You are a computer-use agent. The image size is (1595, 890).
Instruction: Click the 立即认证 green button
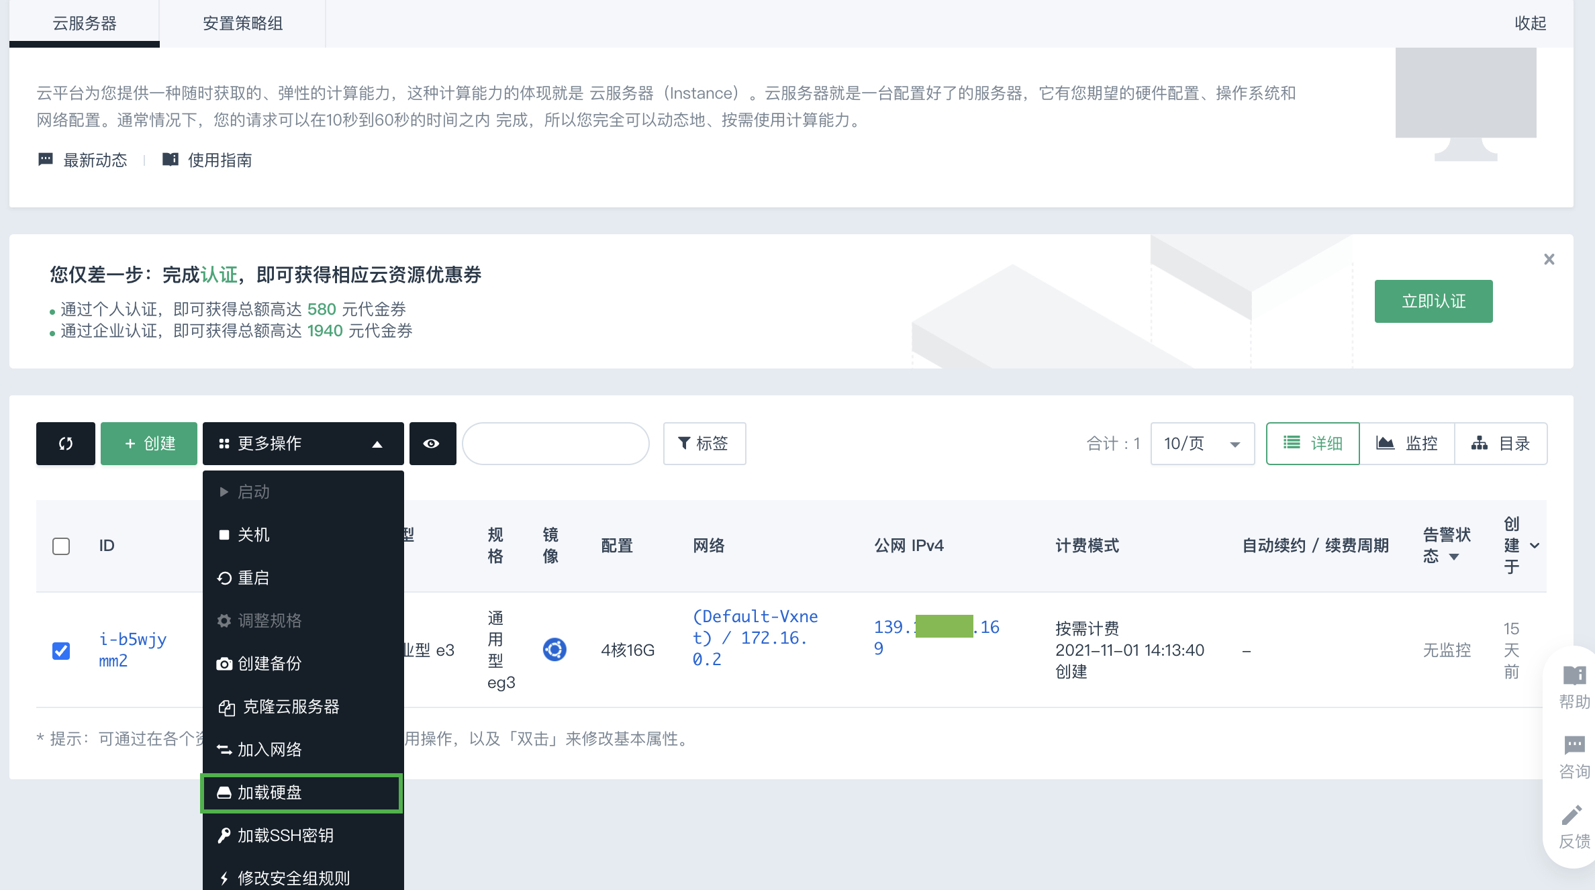(x=1434, y=301)
